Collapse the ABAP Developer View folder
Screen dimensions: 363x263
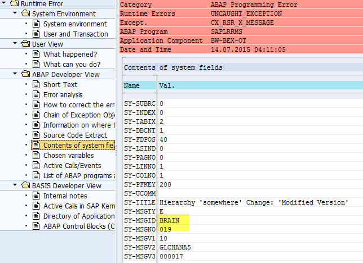tap(15, 74)
